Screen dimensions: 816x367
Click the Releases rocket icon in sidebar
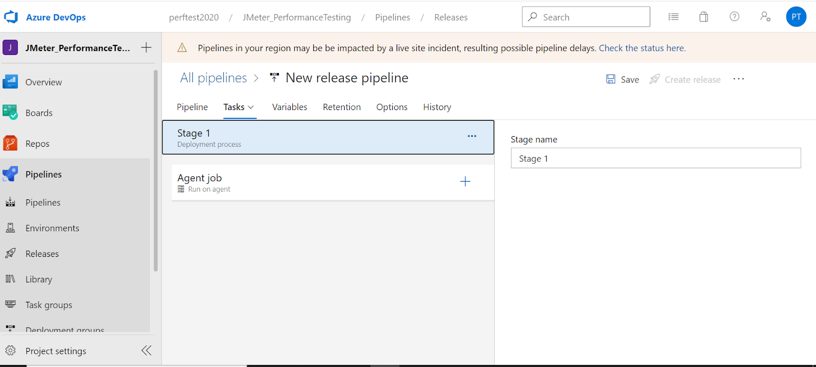pos(10,253)
